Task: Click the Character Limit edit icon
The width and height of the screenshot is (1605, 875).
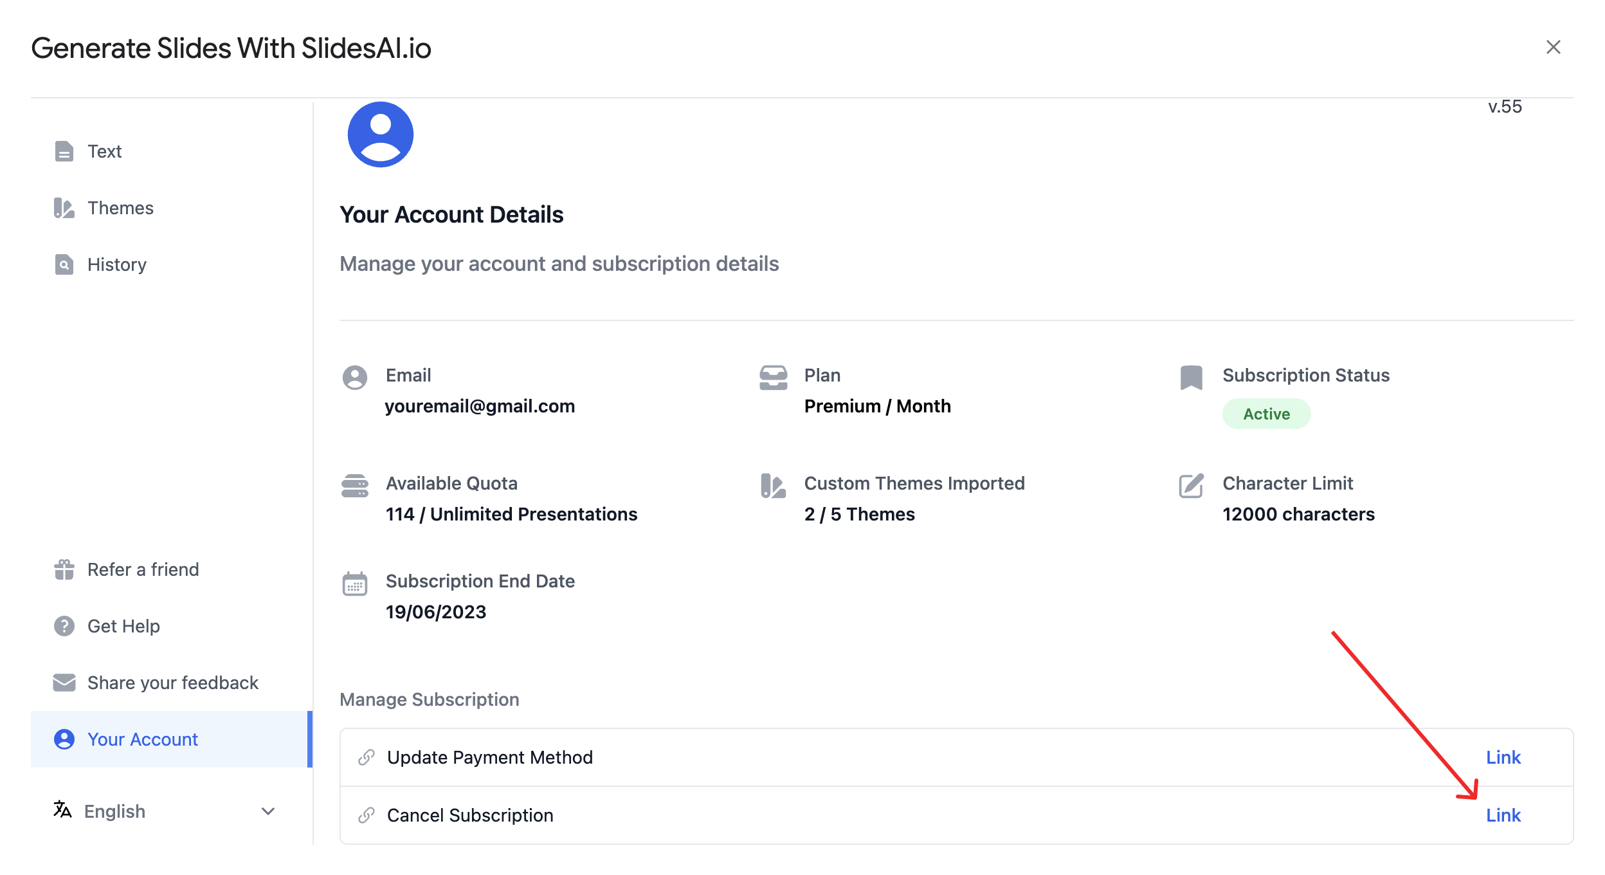Action: pos(1191,486)
